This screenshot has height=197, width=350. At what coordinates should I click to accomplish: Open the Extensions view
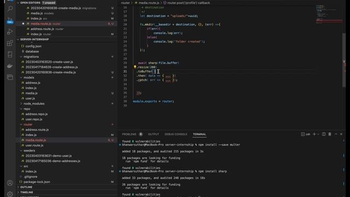pos(10,43)
